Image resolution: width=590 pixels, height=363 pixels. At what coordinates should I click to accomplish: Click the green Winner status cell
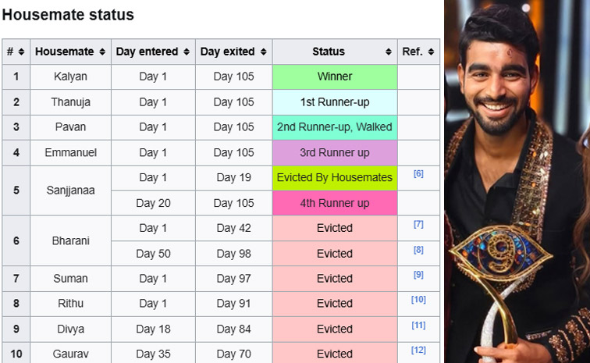click(x=335, y=77)
